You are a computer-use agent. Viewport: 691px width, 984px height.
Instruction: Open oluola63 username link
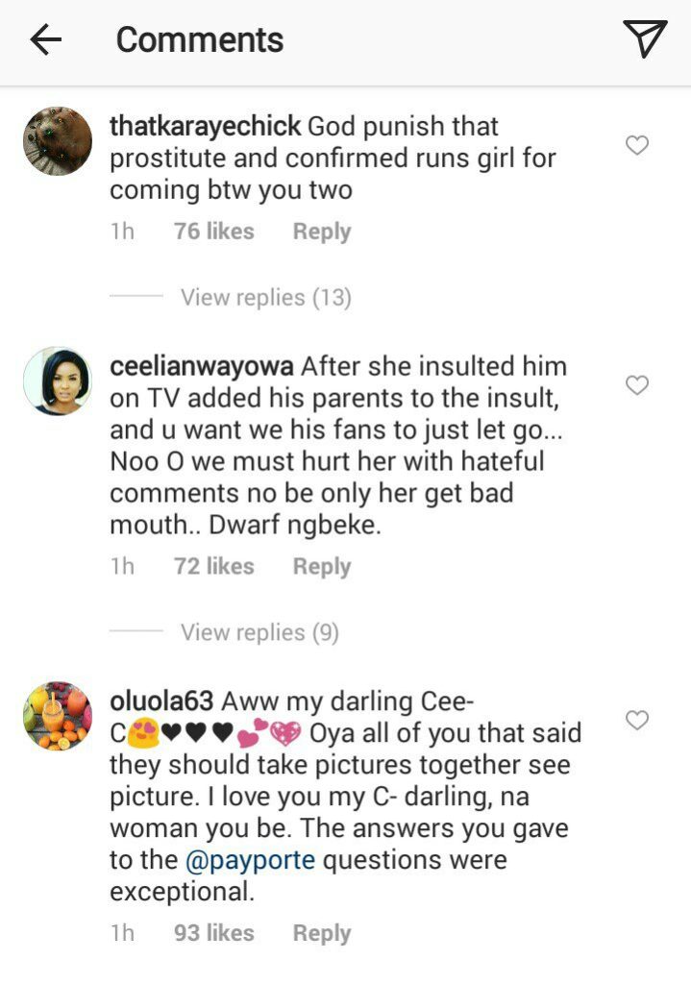click(x=166, y=701)
